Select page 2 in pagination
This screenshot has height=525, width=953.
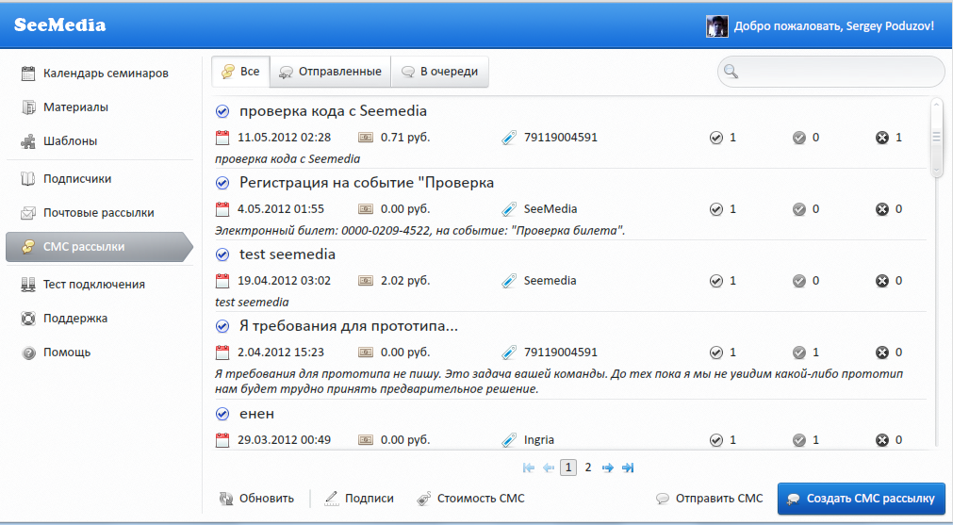click(x=587, y=468)
